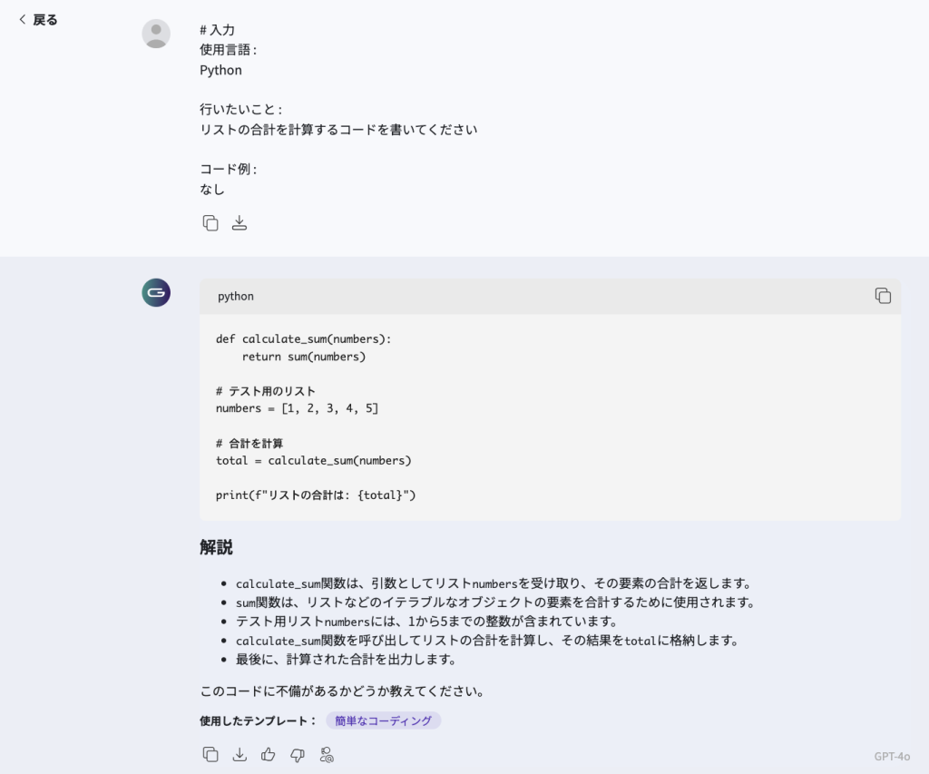This screenshot has height=774, width=929.
Task: Click the リストの合計を計算する prompt text
Action: coord(338,130)
